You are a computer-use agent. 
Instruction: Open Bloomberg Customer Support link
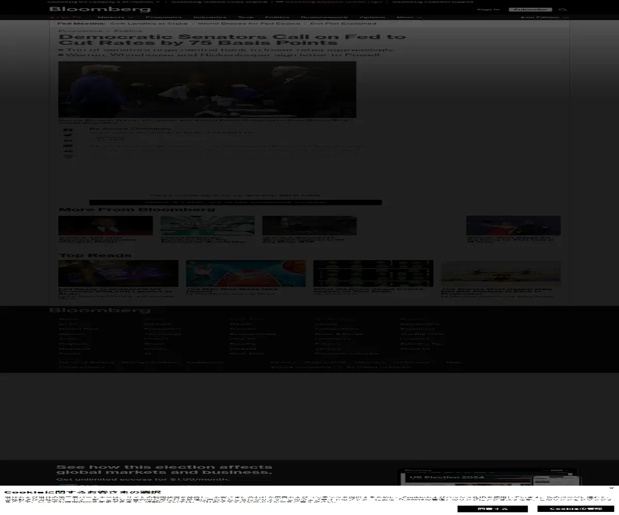click(x=432, y=2)
